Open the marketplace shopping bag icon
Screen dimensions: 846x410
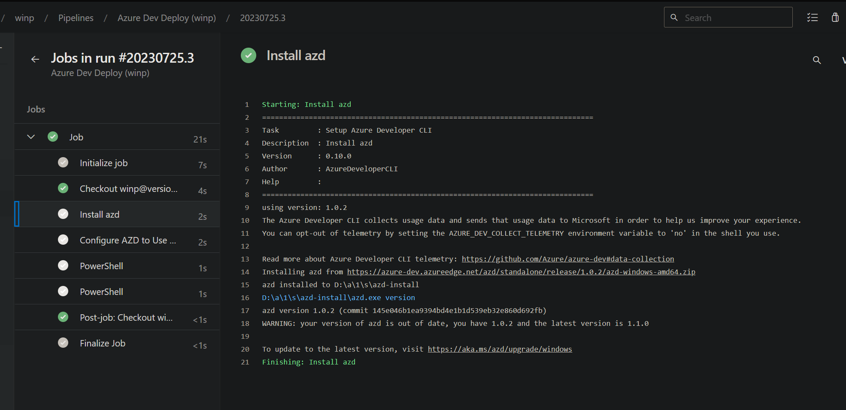tap(835, 17)
